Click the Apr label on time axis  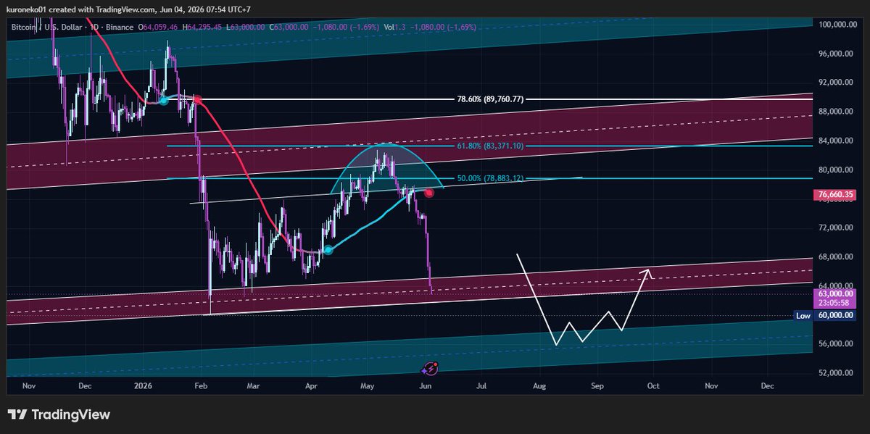point(310,387)
